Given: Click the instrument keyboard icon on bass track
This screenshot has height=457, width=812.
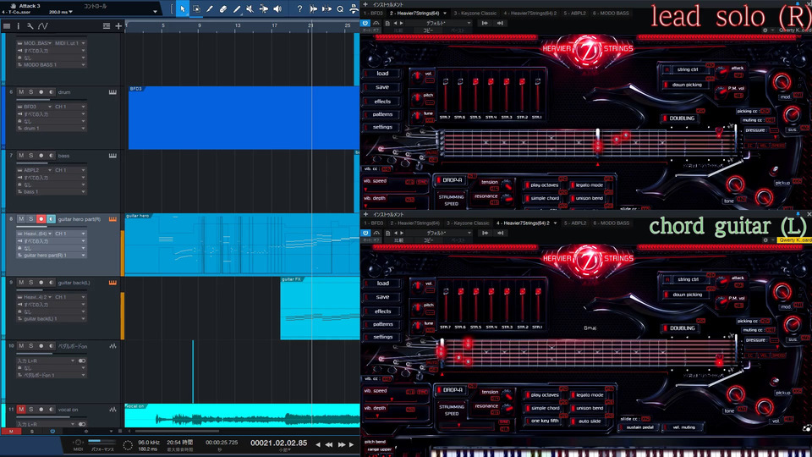Looking at the screenshot, I should coord(112,156).
